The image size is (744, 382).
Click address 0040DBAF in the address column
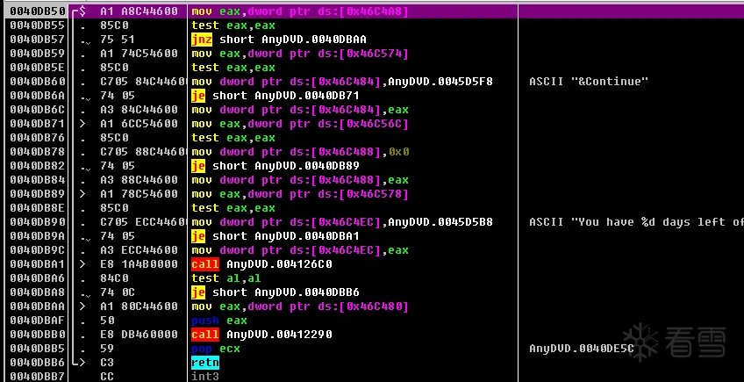[38, 321]
